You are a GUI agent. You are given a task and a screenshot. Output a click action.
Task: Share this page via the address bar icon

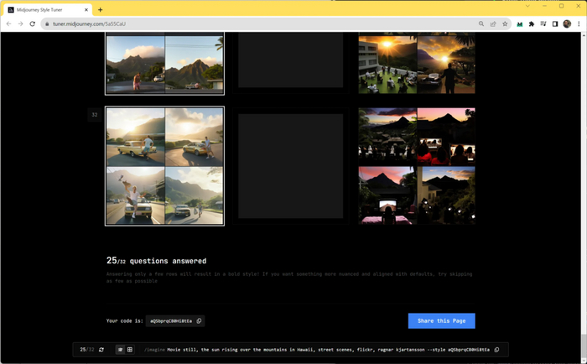[493, 24]
